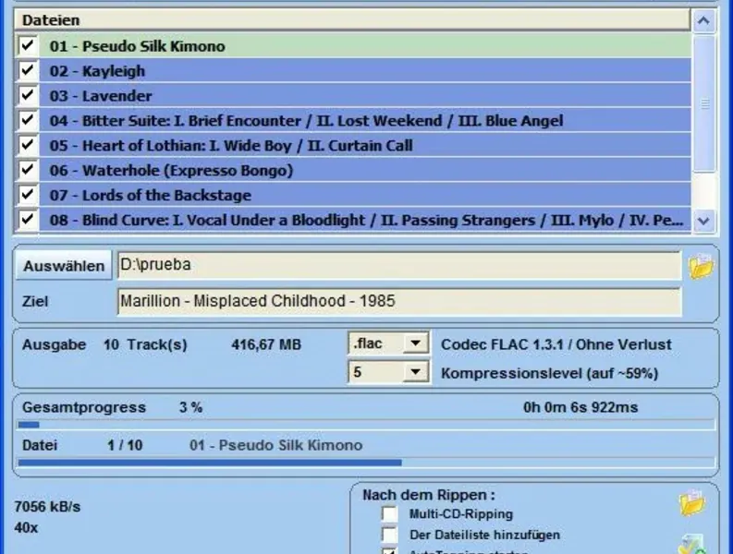Select row 08 - Blind Curve
The width and height of the screenshot is (733, 554).
click(x=364, y=219)
